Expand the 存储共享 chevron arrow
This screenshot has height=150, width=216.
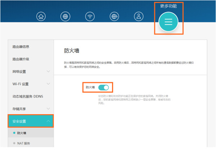[x=49, y=108]
